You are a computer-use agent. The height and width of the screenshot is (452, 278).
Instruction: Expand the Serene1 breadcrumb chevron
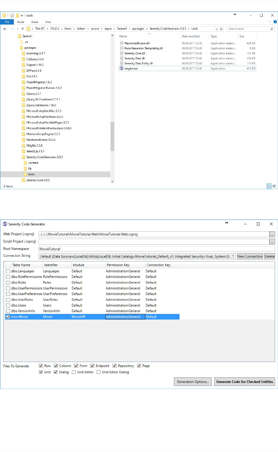129,29
